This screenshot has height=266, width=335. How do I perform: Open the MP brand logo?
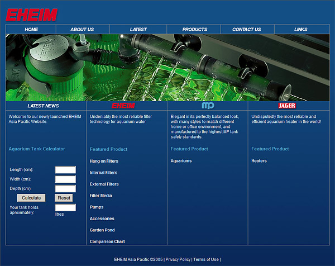pyautogui.click(x=208, y=106)
